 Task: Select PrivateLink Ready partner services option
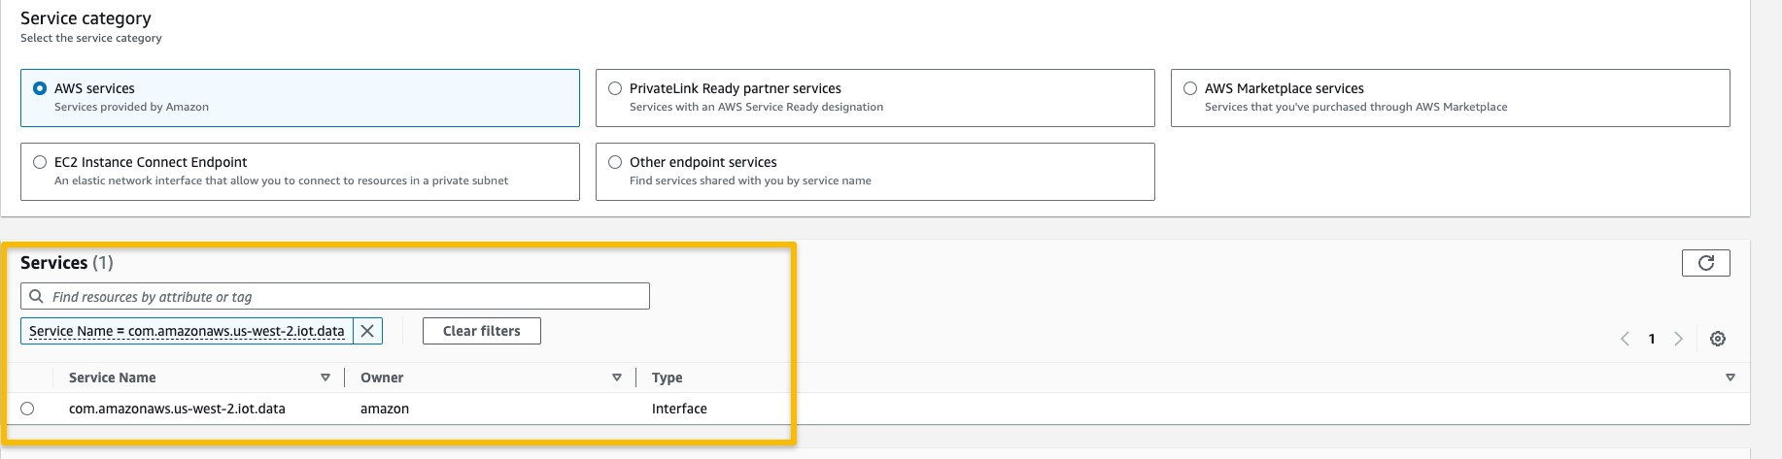(615, 88)
